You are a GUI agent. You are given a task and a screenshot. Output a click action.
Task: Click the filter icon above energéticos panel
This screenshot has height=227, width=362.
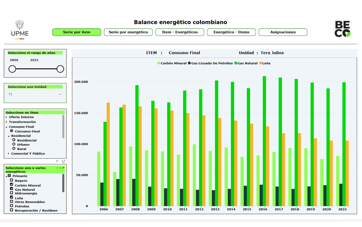[x=57, y=161]
